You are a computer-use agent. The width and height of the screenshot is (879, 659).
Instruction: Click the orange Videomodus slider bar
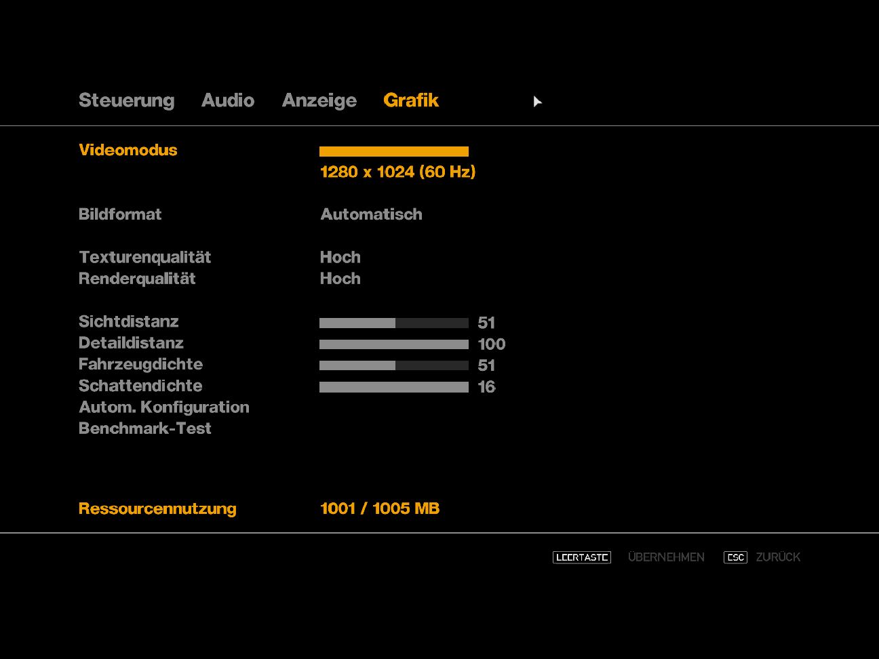click(394, 151)
